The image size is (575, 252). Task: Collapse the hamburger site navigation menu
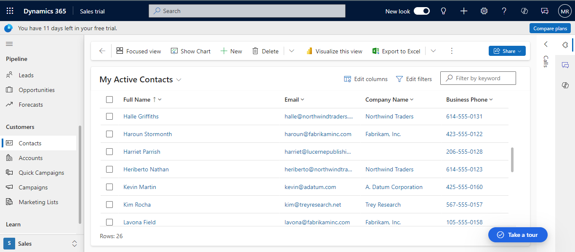point(9,44)
